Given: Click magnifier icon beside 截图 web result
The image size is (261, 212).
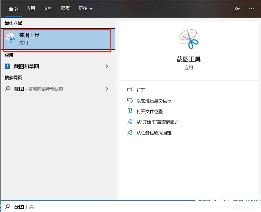Looking at the screenshot, I should pyautogui.click(x=7, y=89).
